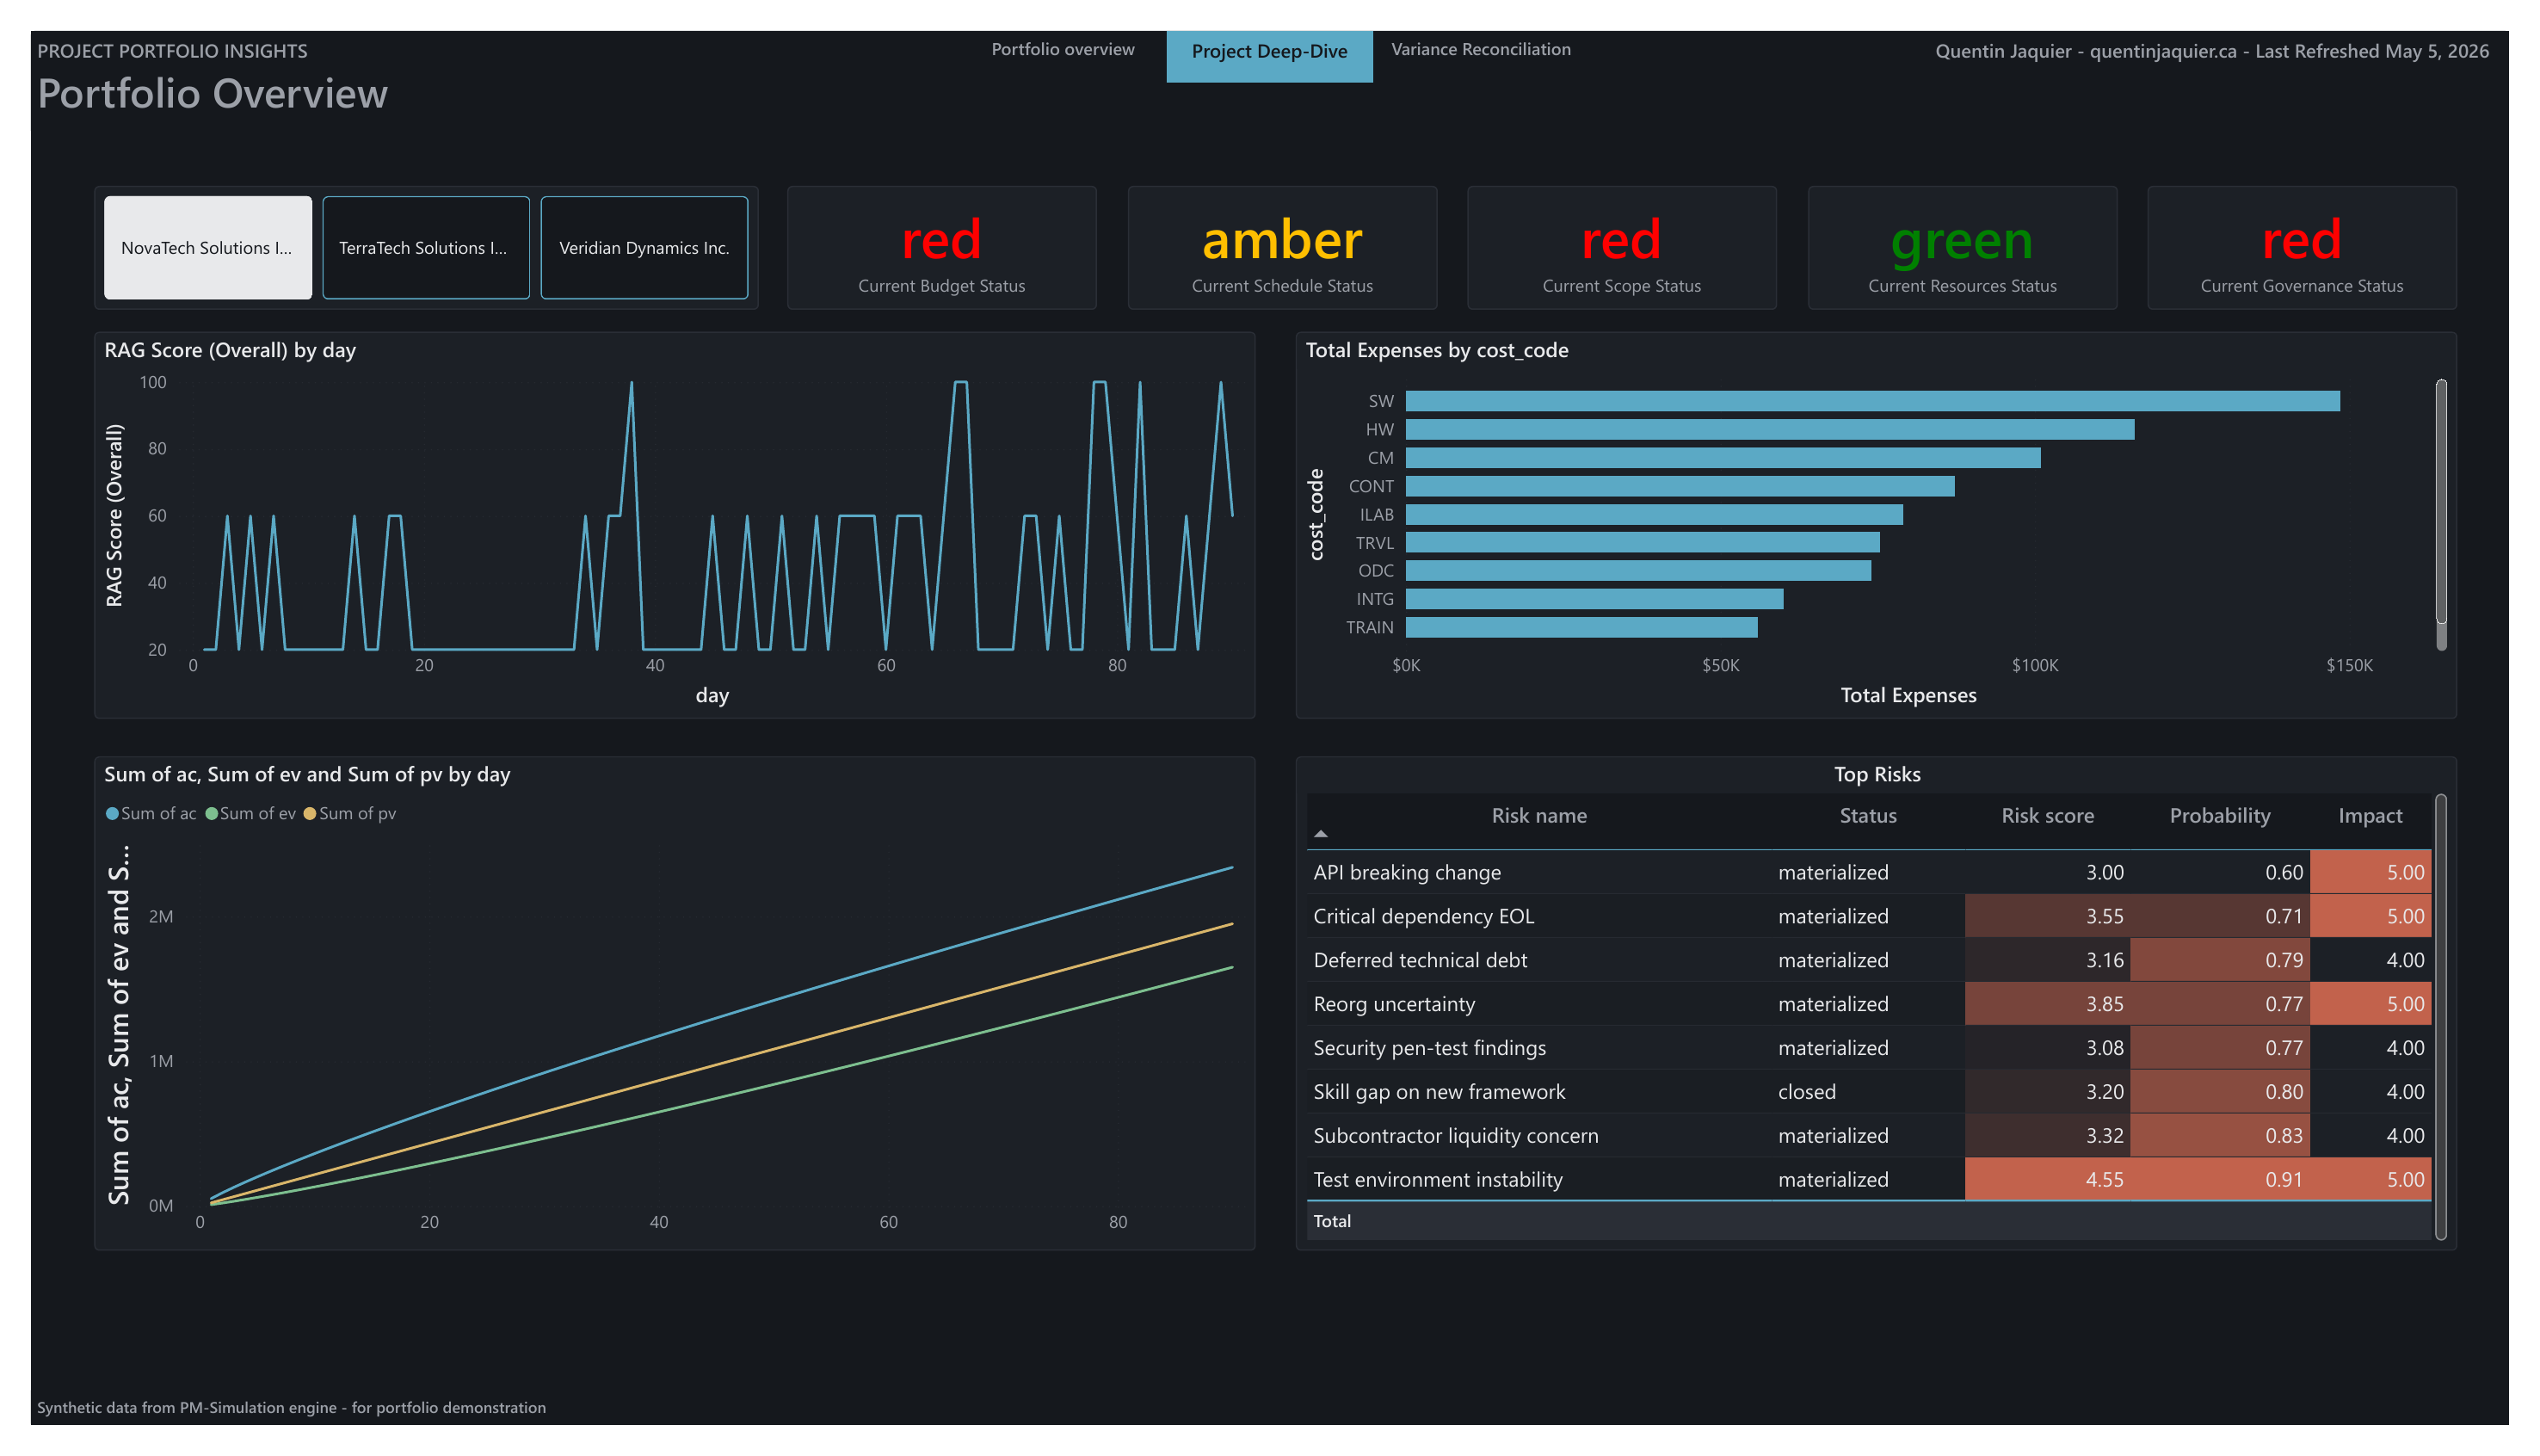Select TerraTech Solutions slicer button

click(x=426, y=247)
